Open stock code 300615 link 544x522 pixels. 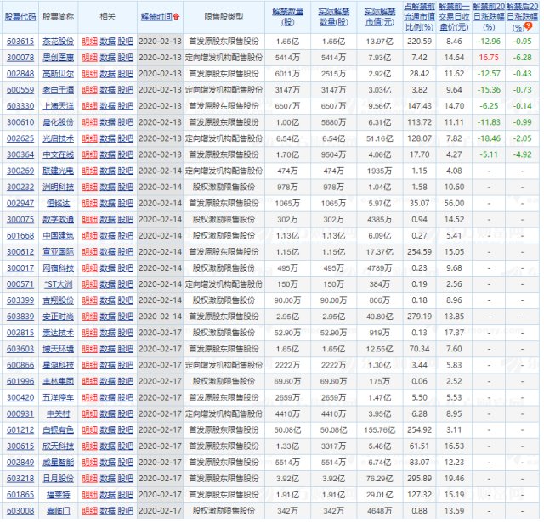point(20,446)
